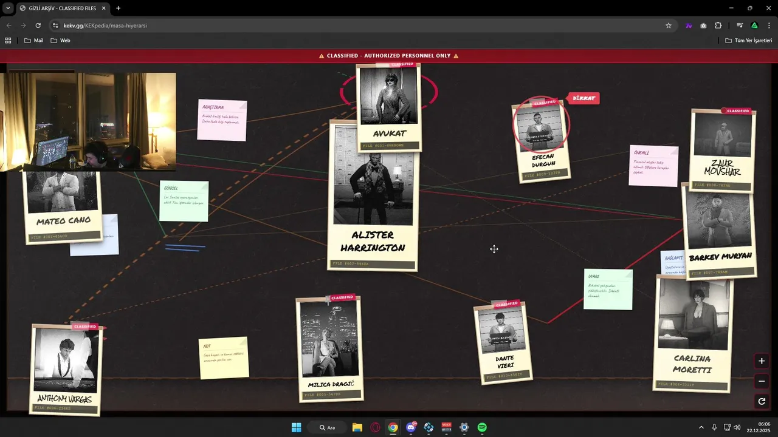Open File Explorer from the taskbar

pos(357,427)
